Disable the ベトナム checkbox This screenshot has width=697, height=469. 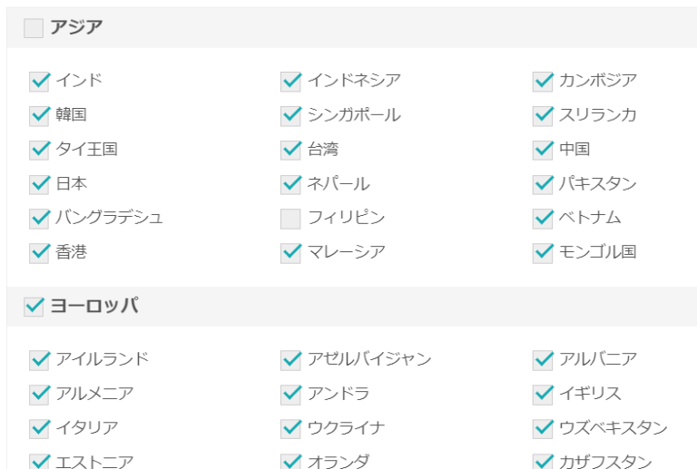[x=543, y=219]
